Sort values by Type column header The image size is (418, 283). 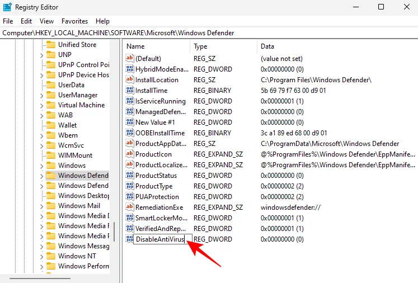224,46
